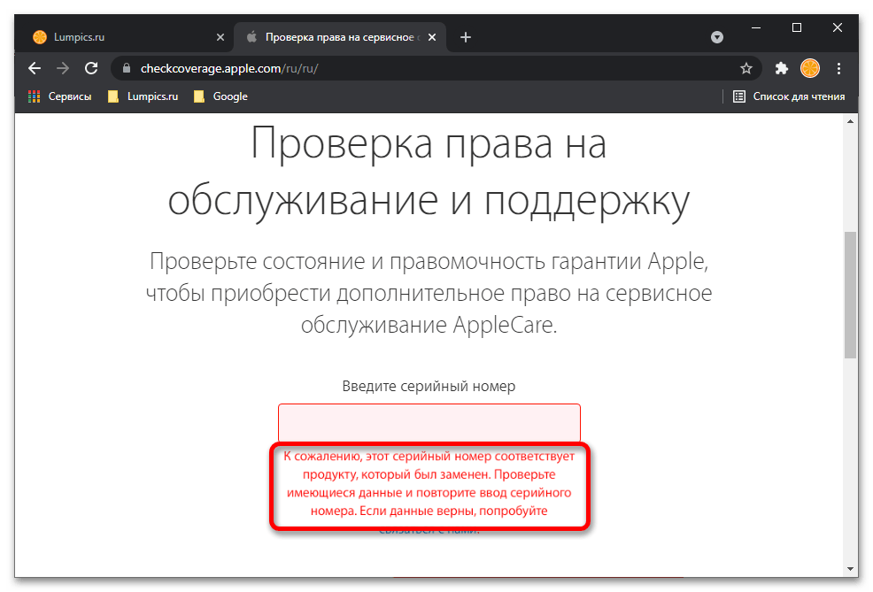The height and width of the screenshot is (592, 873).
Task: Show the Список для чтения panel
Action: point(789,96)
